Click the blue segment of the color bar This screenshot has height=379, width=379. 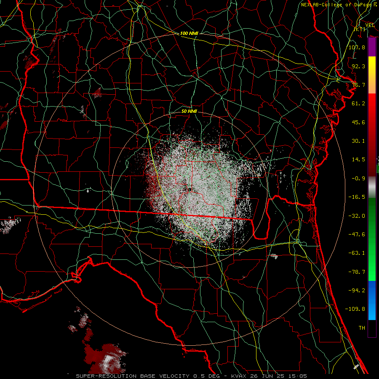(372, 300)
